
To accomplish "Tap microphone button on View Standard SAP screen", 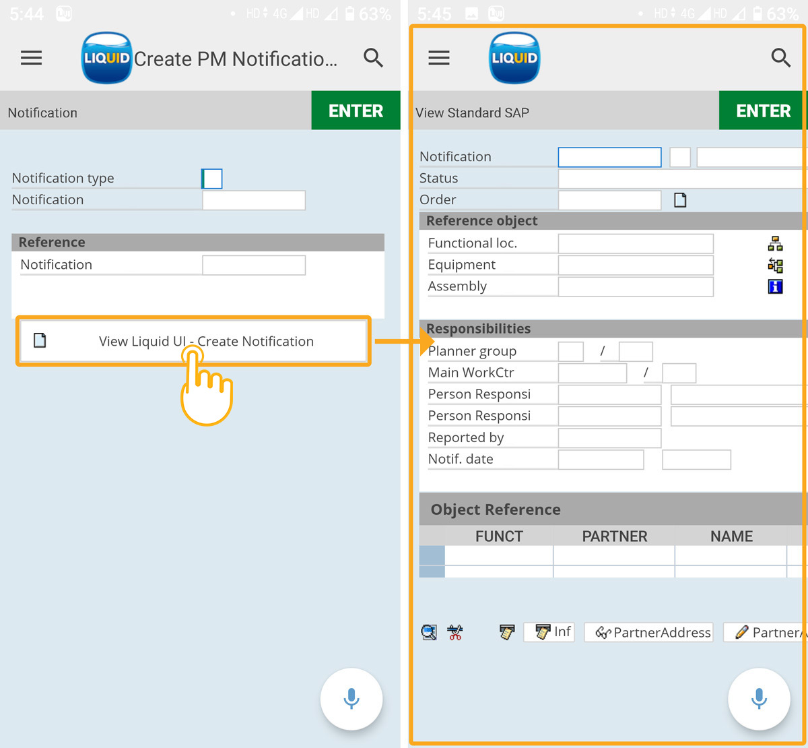I will tap(758, 699).
